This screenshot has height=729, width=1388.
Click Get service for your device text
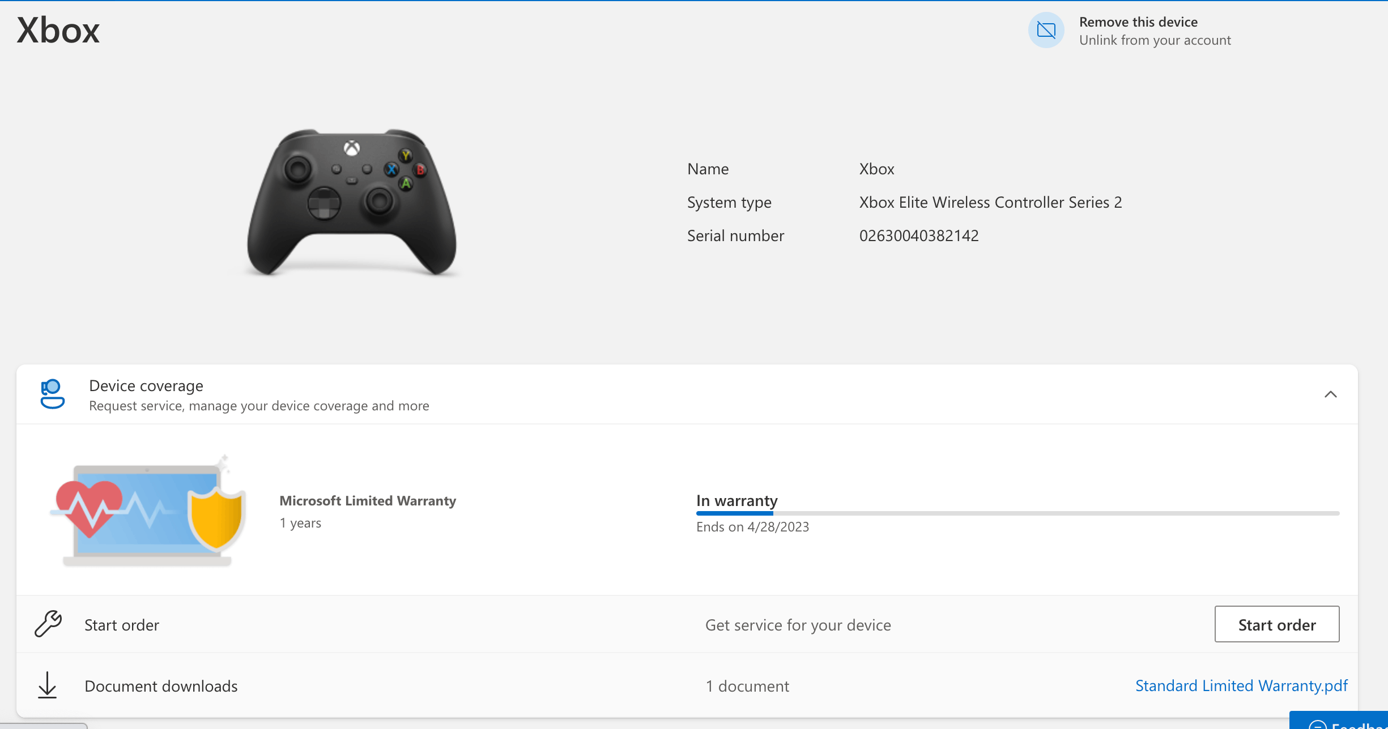[x=798, y=625]
